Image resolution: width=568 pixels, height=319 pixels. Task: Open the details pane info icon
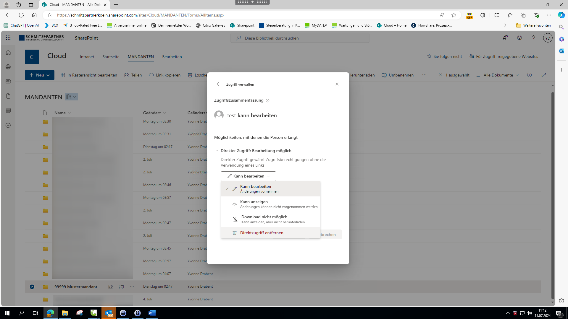529,75
